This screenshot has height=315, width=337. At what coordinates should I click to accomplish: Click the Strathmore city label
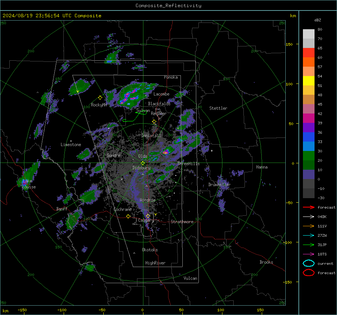click(182, 222)
